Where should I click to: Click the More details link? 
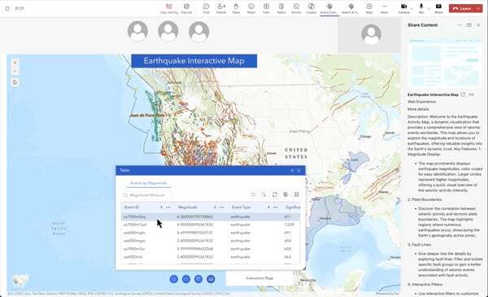tap(418, 109)
